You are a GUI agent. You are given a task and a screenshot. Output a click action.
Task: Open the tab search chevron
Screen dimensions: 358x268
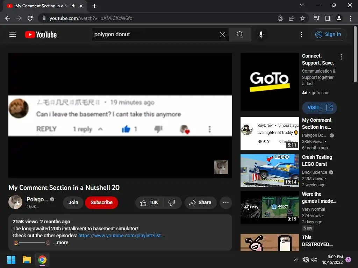click(x=302, y=5)
